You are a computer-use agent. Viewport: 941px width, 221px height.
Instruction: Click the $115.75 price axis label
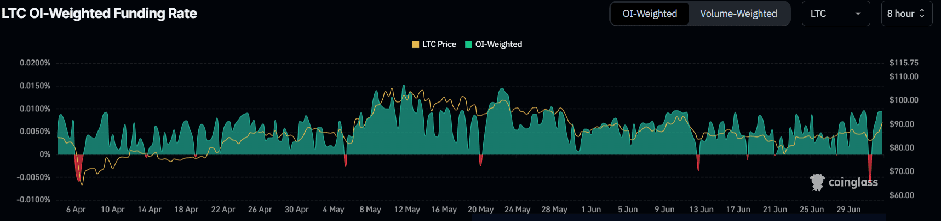point(904,63)
